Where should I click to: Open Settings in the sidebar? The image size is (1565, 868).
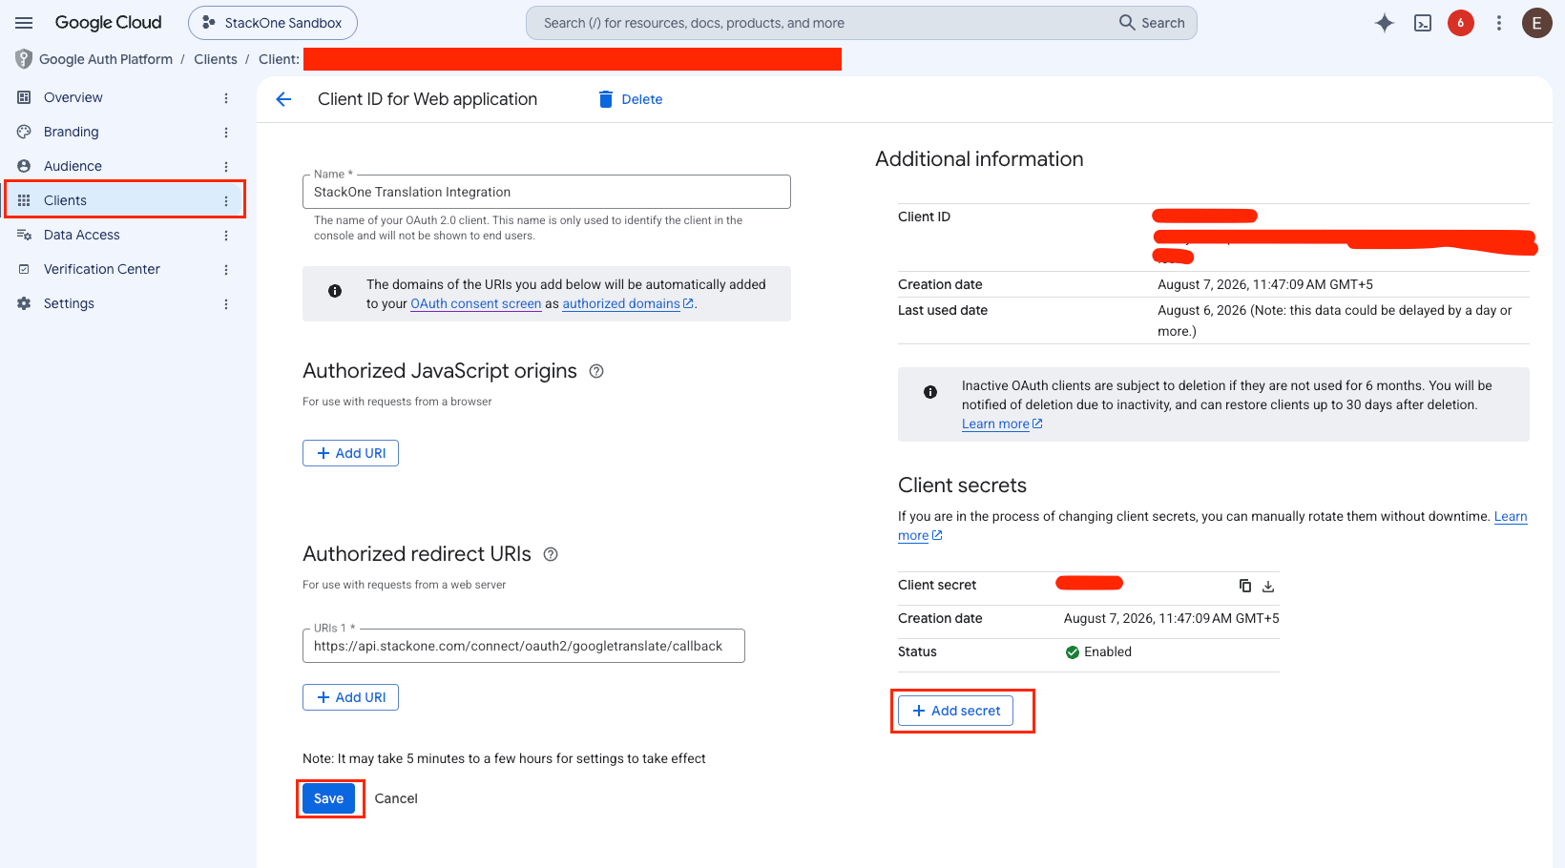click(x=69, y=303)
